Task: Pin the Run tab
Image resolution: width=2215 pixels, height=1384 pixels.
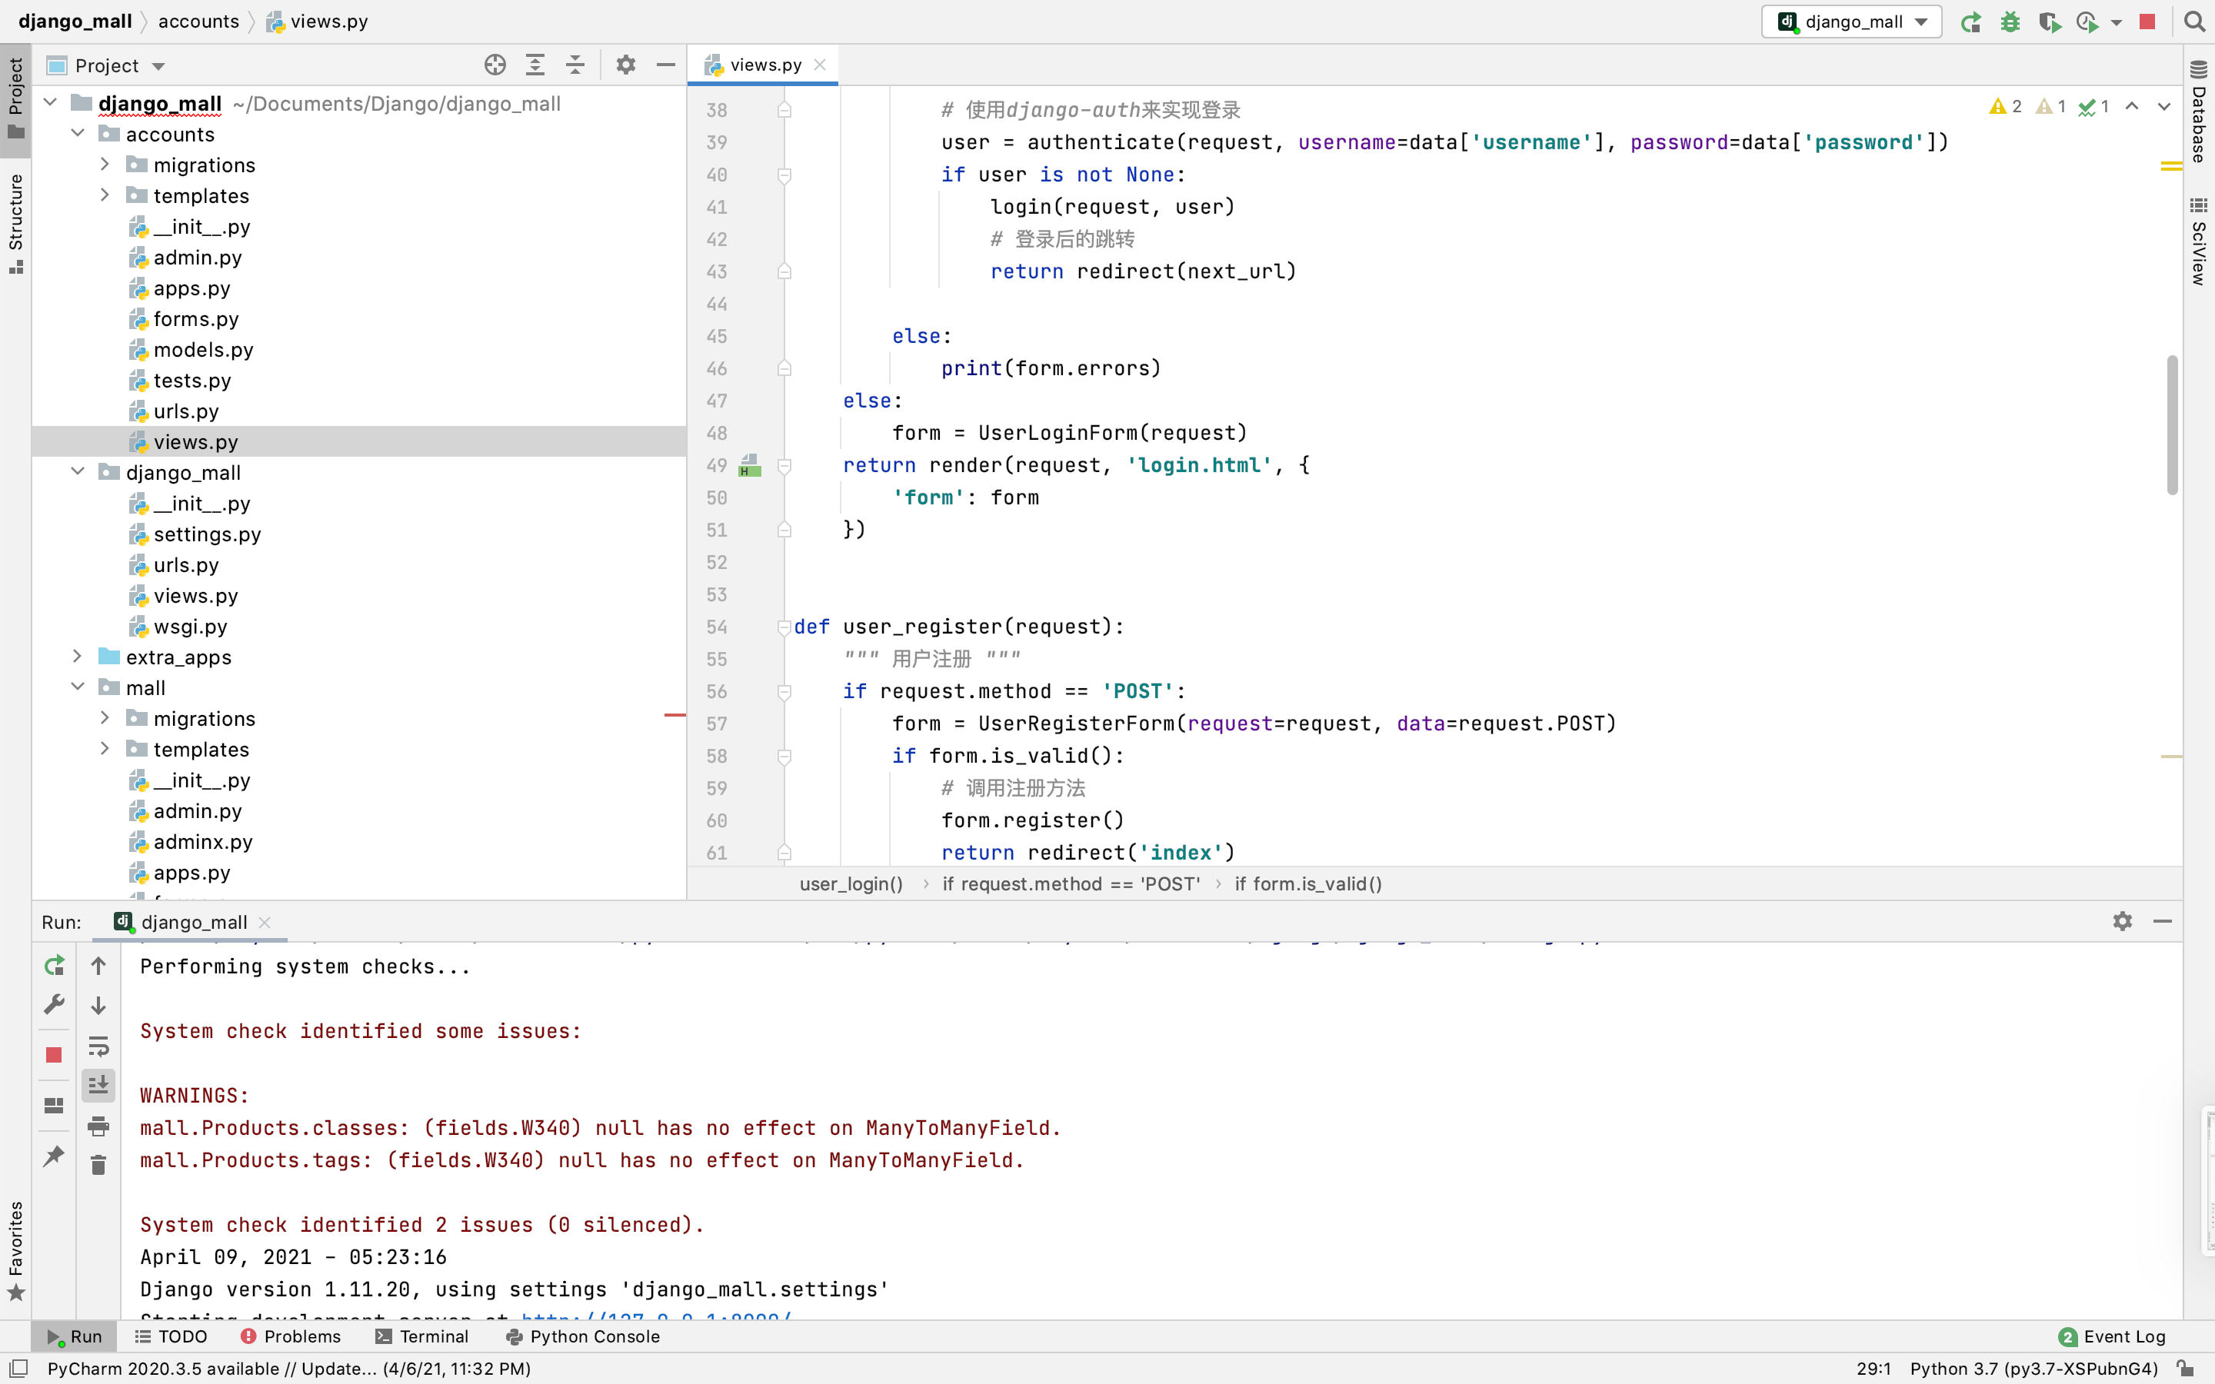Action: 54,1156
